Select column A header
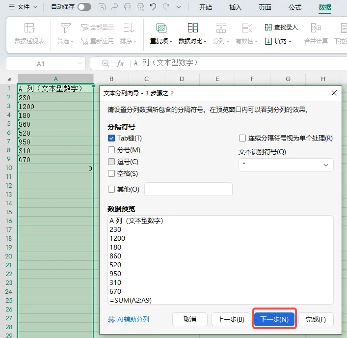Viewport: 347px width, 338px height. (55, 79)
